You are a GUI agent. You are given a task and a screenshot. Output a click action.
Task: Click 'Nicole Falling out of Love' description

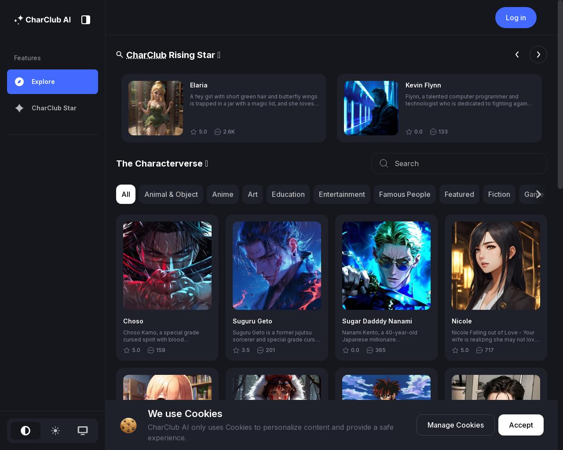[496, 336]
